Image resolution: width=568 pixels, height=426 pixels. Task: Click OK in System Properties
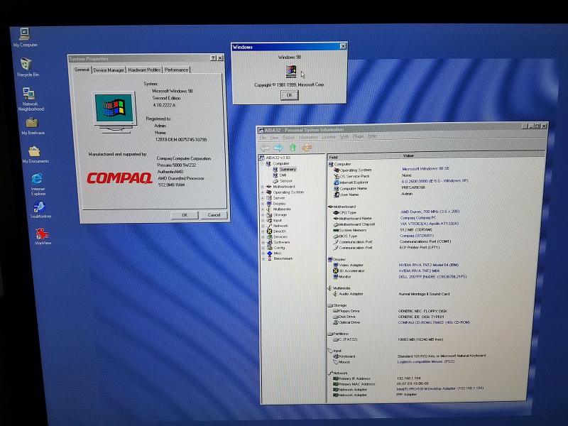click(185, 215)
